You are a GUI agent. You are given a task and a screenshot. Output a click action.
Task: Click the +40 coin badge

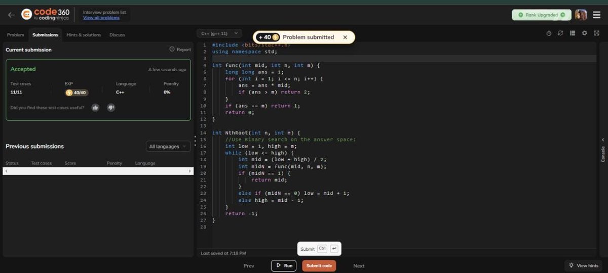(x=269, y=37)
